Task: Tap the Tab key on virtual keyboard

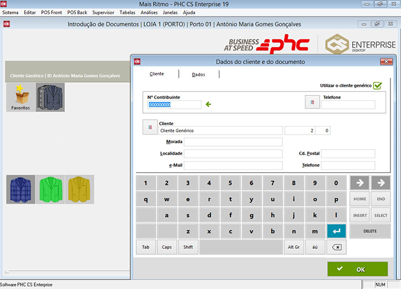Action: pyautogui.click(x=146, y=247)
